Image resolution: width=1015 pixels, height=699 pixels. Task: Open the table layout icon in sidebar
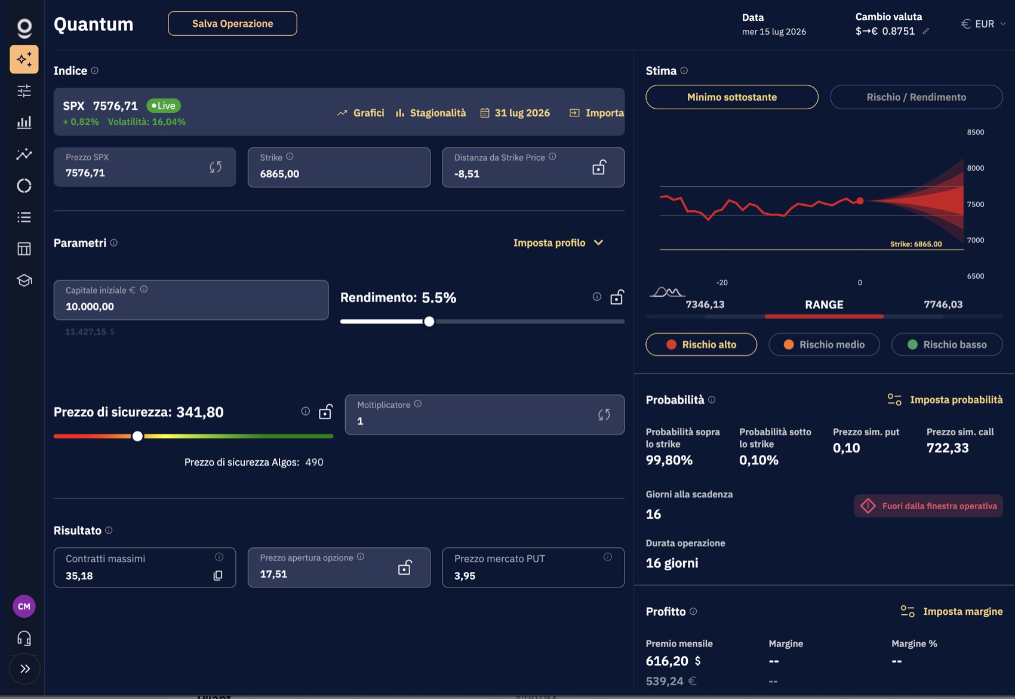(24, 249)
